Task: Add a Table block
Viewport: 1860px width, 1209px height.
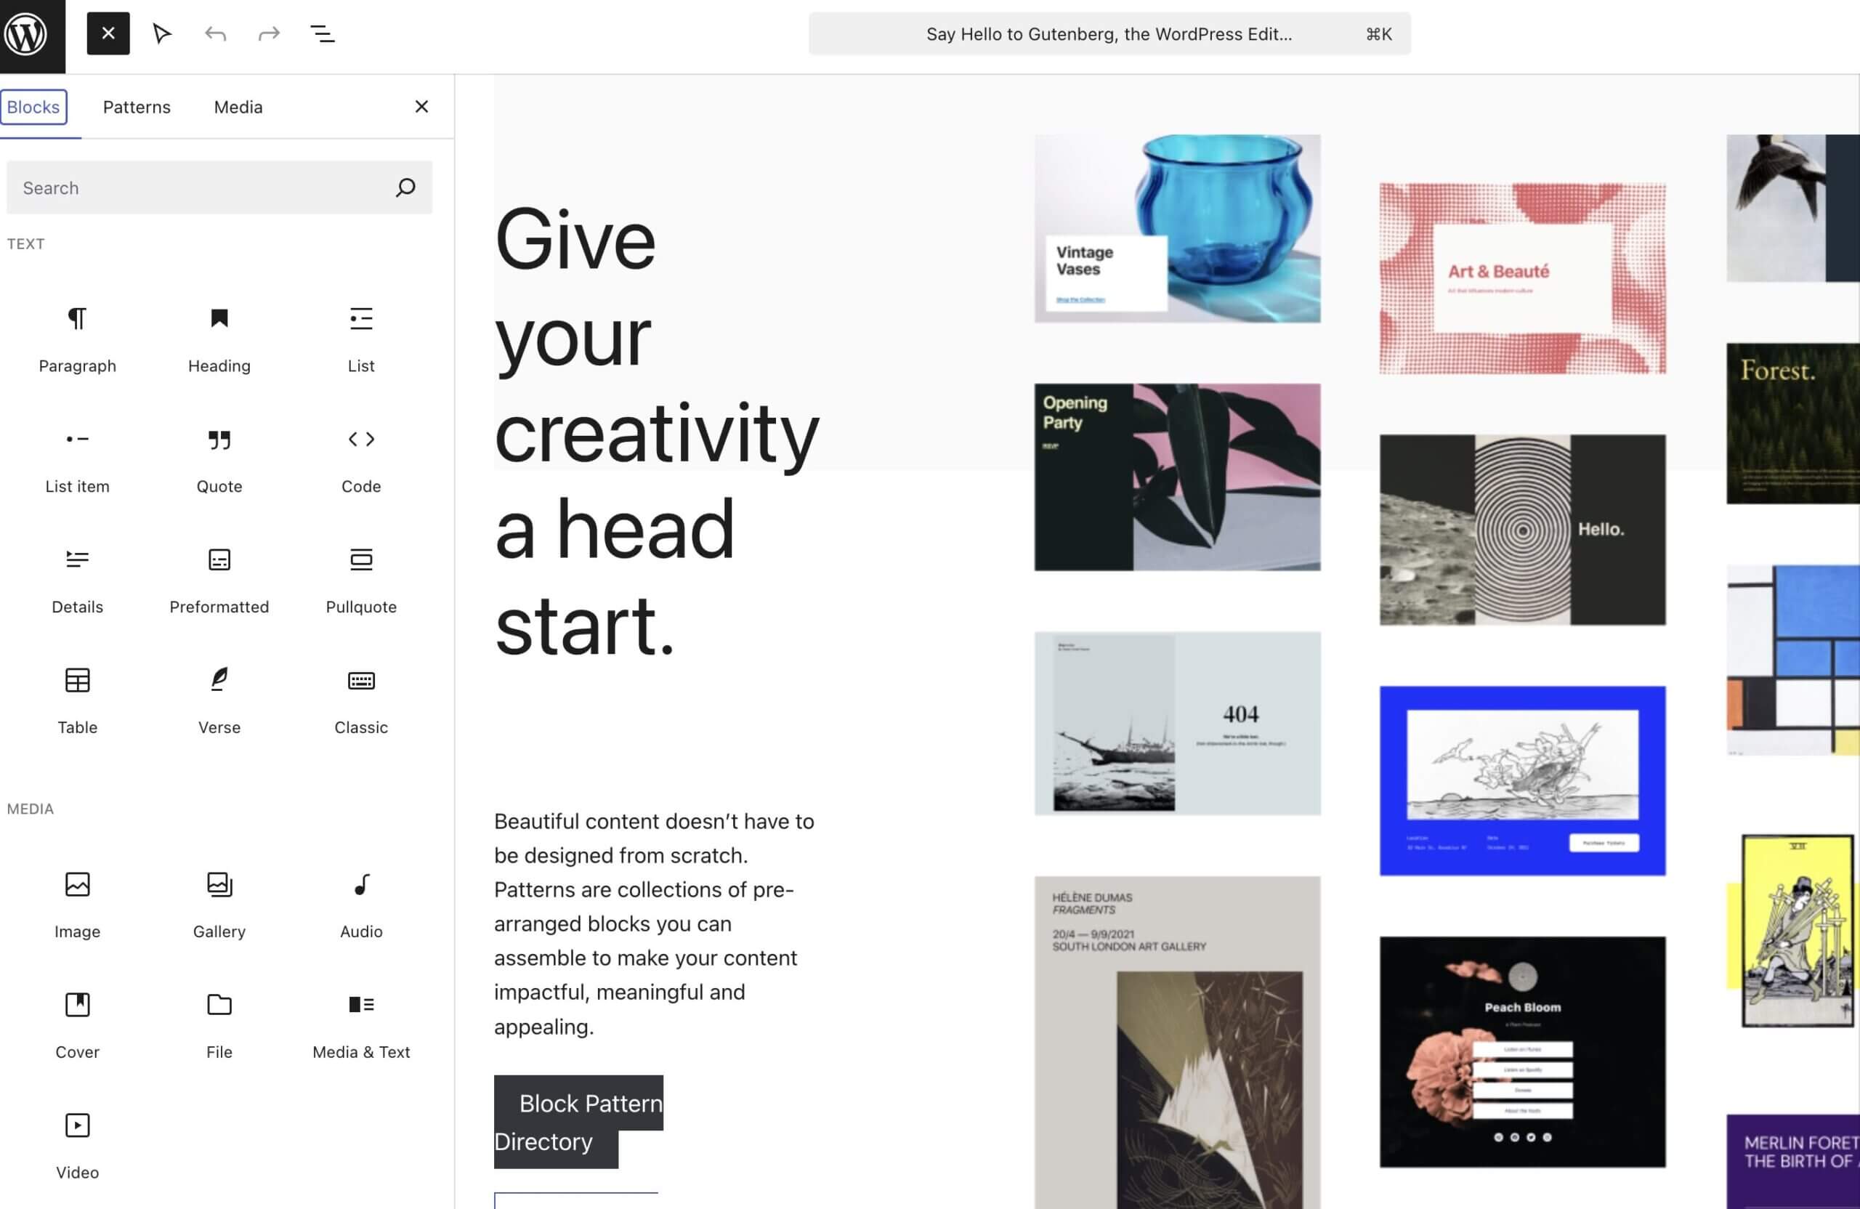Action: [x=77, y=700]
